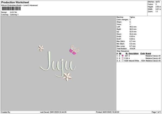Click the Colors value '3'
Viewport: 162px width, 114px height.
click(x=156, y=4)
